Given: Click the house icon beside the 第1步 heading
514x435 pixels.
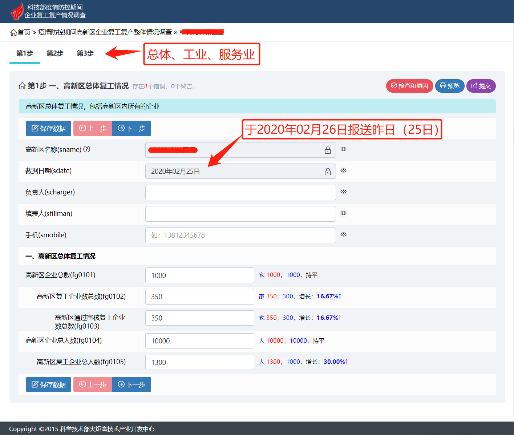Looking at the screenshot, I should (22, 86).
